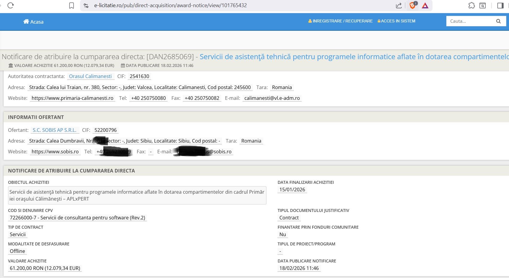Toggle the browser sidebar panel icon

pyautogui.click(x=500, y=6)
